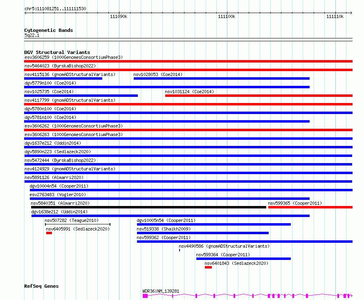Click nsv5840351 (Almarri2020) label
This screenshot has width=364, height=300.
[x=60, y=203]
